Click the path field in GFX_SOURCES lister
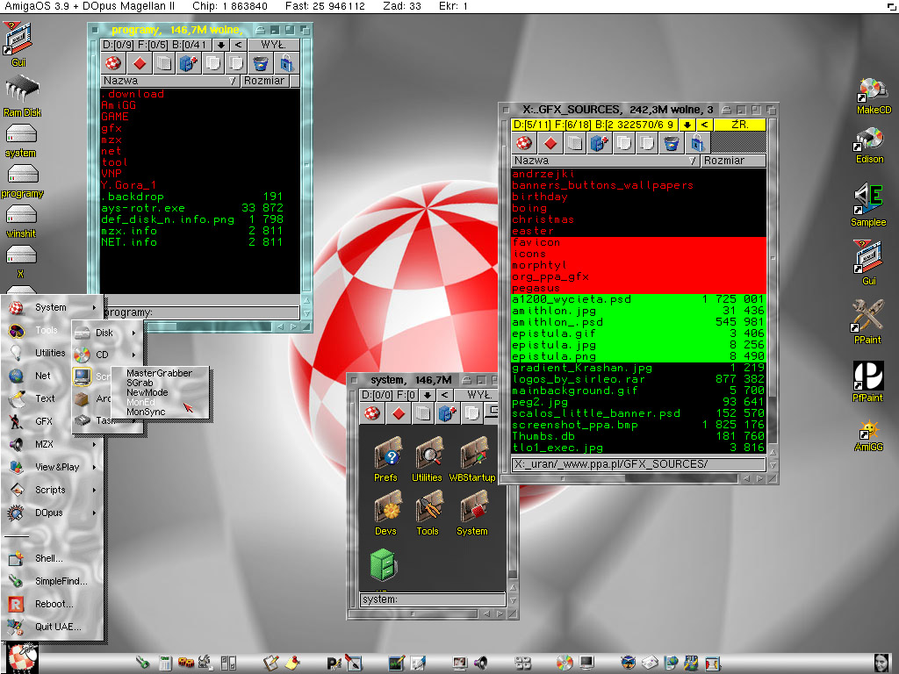 tap(638, 463)
